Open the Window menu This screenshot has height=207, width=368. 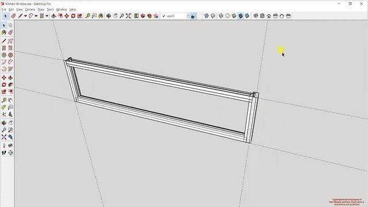click(62, 9)
